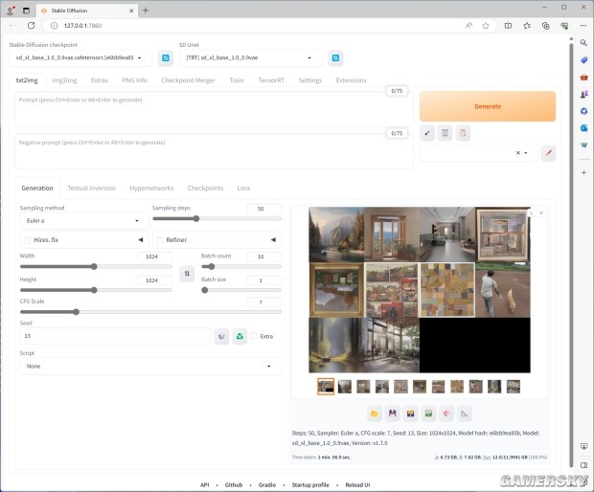Open a new browser tab
This screenshot has height=492, width=594.
[146, 11]
